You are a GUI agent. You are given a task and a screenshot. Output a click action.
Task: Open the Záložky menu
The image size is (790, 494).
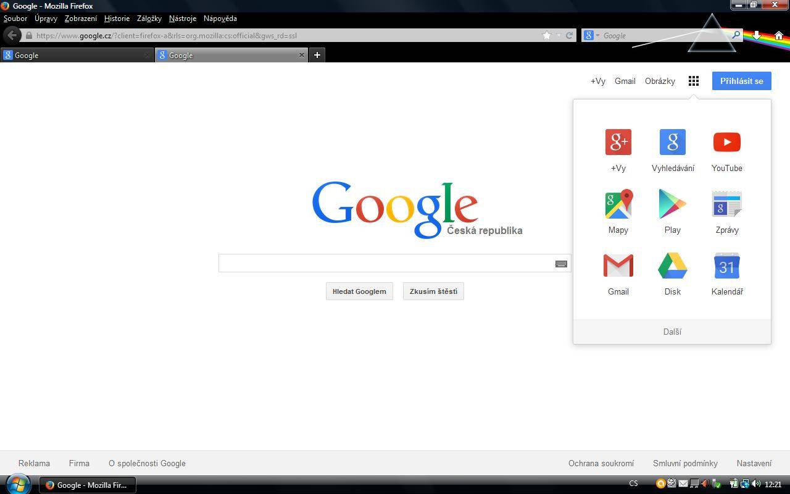coord(149,19)
